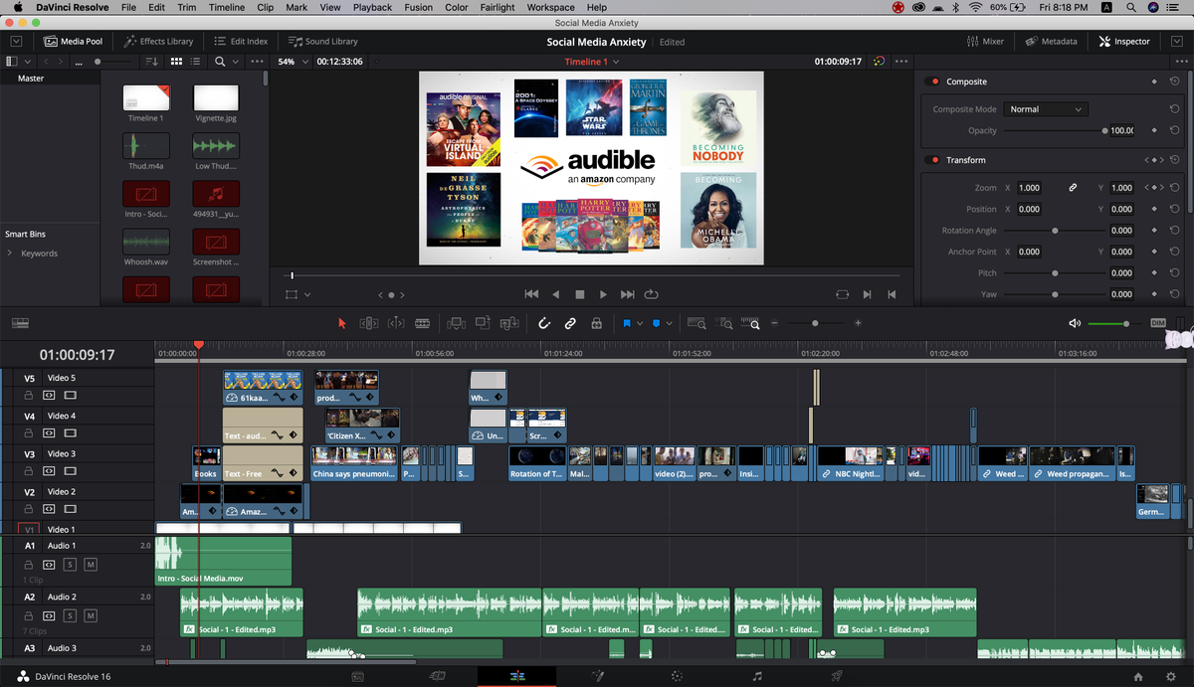Click the Replace Clip toolbar icon
The width and height of the screenshot is (1194, 687).
509,323
